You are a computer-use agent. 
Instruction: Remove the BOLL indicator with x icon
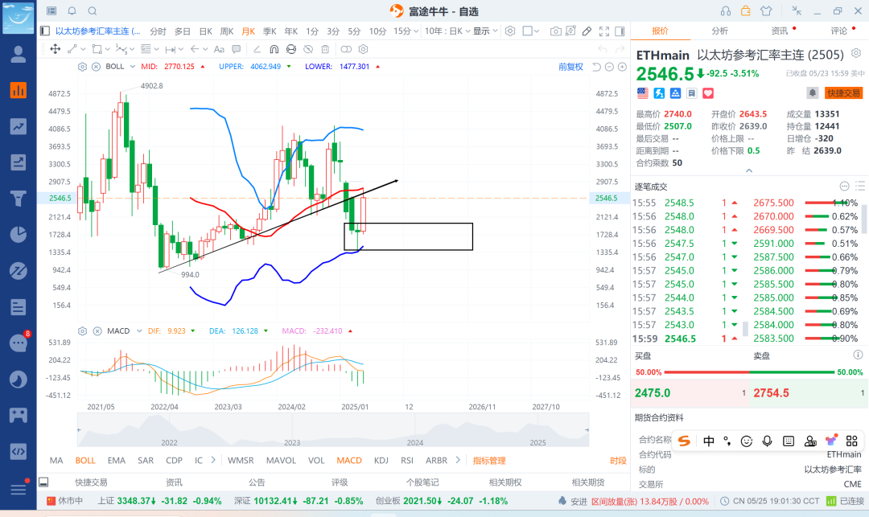point(96,67)
